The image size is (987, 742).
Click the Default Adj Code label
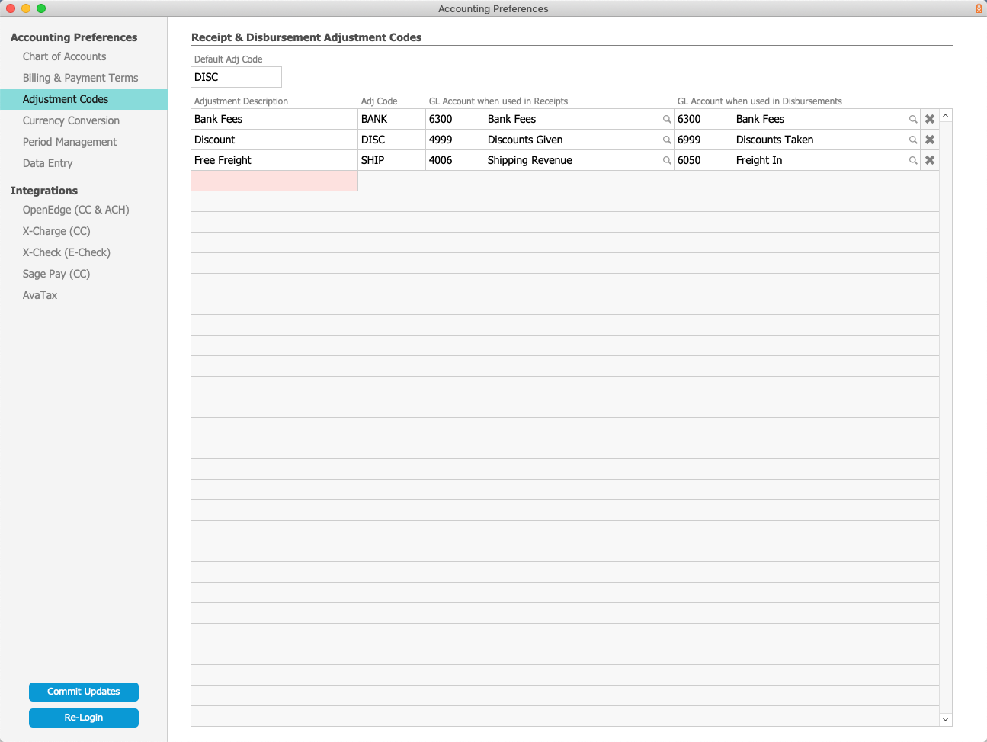(x=228, y=59)
